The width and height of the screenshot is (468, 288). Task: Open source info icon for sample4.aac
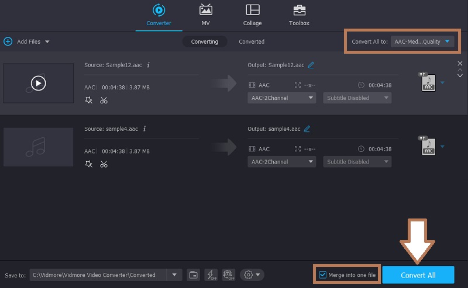tap(144, 129)
